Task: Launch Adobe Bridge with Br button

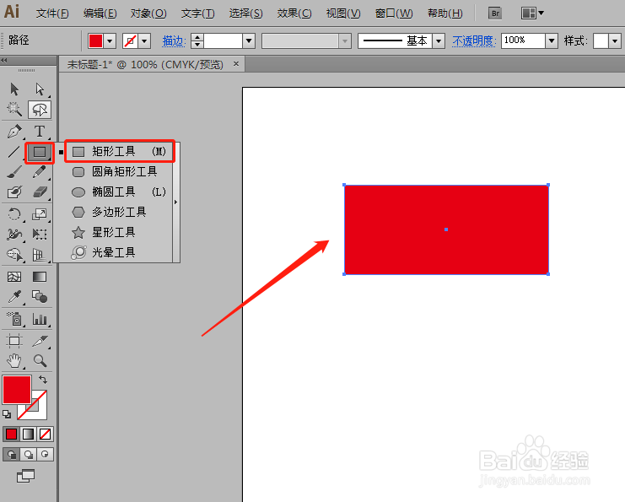Action: (x=495, y=13)
